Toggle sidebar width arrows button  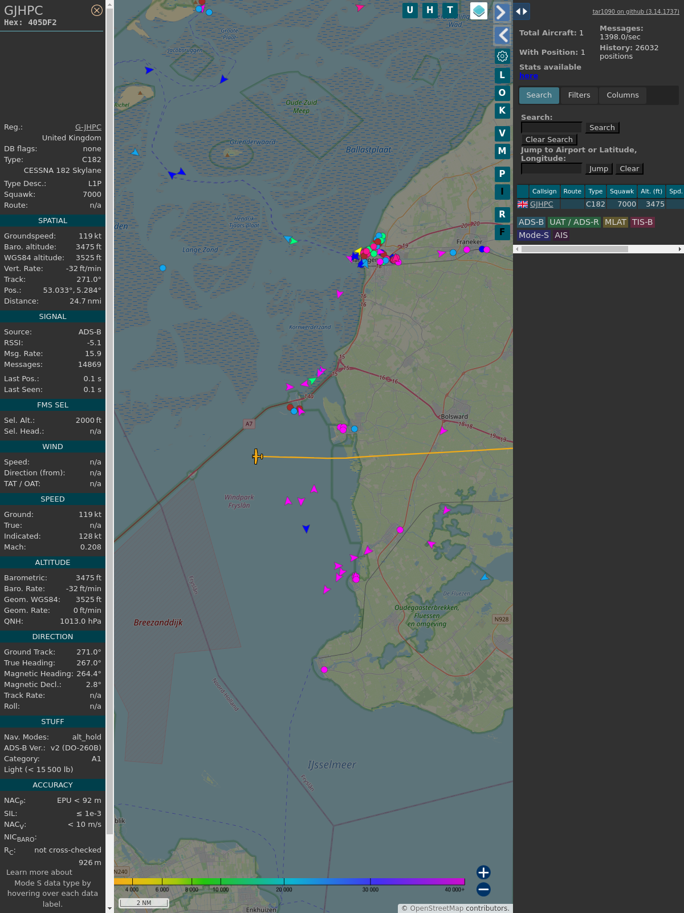tap(522, 11)
